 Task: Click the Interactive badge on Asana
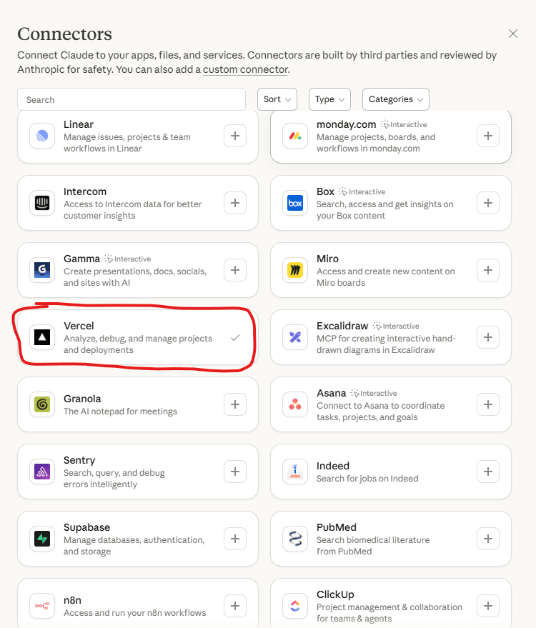pyautogui.click(x=374, y=393)
